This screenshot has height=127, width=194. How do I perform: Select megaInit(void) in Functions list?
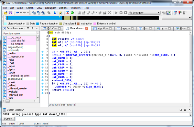tap(16, 47)
